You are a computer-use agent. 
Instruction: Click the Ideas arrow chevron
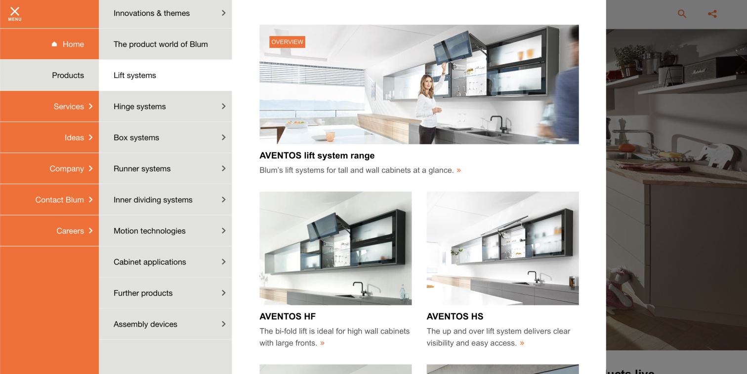point(90,137)
